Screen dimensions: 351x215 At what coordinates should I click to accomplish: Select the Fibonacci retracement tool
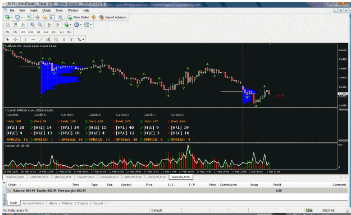pyautogui.click(x=56, y=40)
